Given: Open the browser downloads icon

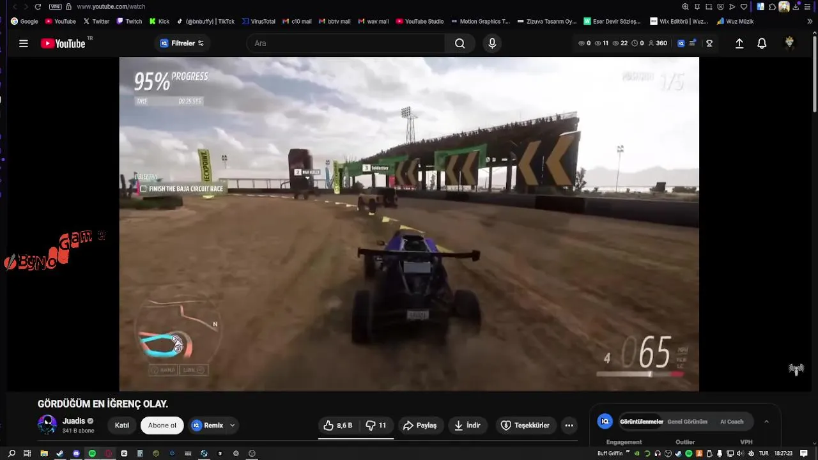Looking at the screenshot, I should tap(796, 6).
